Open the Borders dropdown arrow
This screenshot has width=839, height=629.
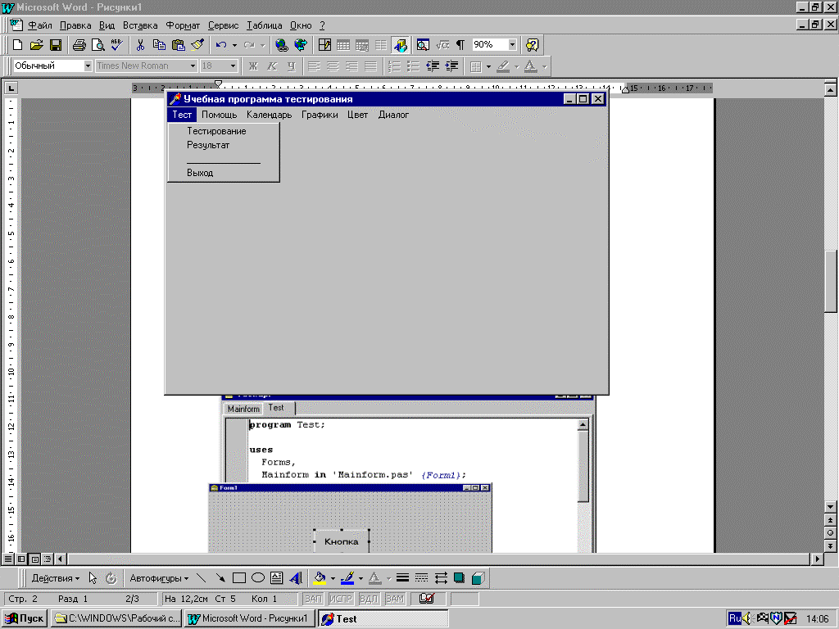point(488,66)
